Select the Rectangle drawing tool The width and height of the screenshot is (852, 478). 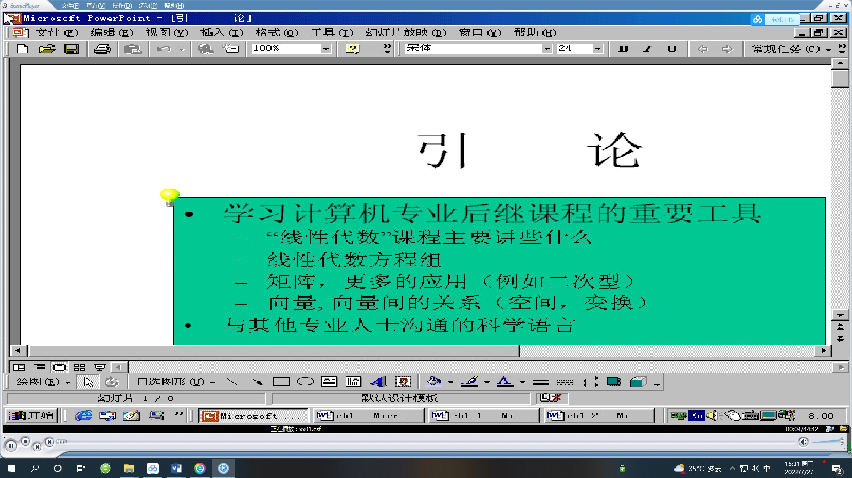tap(281, 382)
